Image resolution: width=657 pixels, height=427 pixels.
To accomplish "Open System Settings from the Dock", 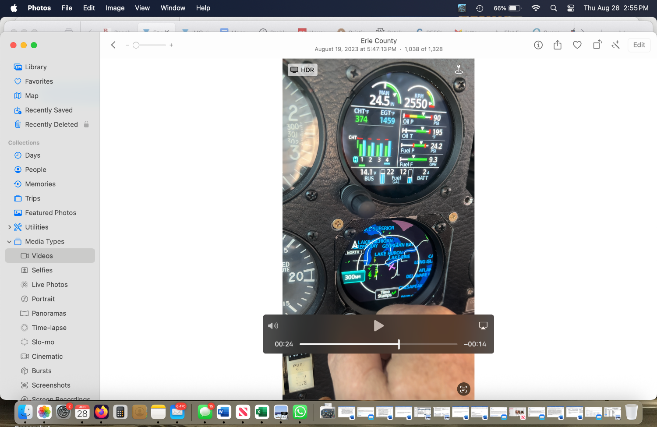I will (63, 412).
